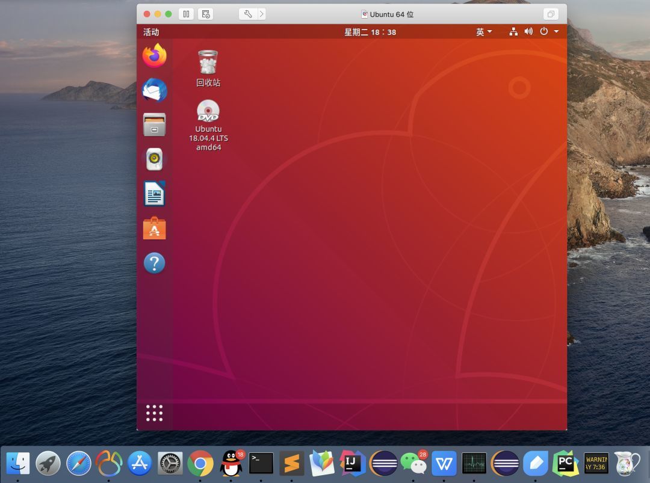The height and width of the screenshot is (483, 650).
Task: Pause the virtual machine
Action: 186,14
